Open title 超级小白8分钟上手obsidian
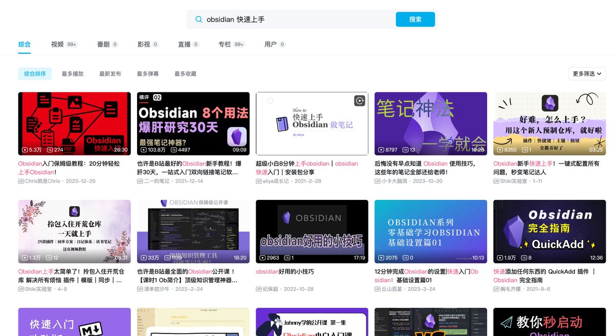Viewport: 614px width, 336px height. coord(307,168)
